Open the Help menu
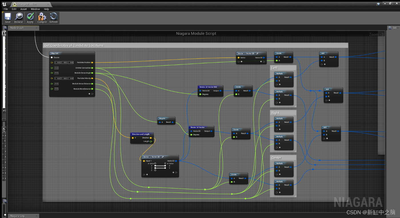This screenshot has width=400, height=218. click(47, 9)
